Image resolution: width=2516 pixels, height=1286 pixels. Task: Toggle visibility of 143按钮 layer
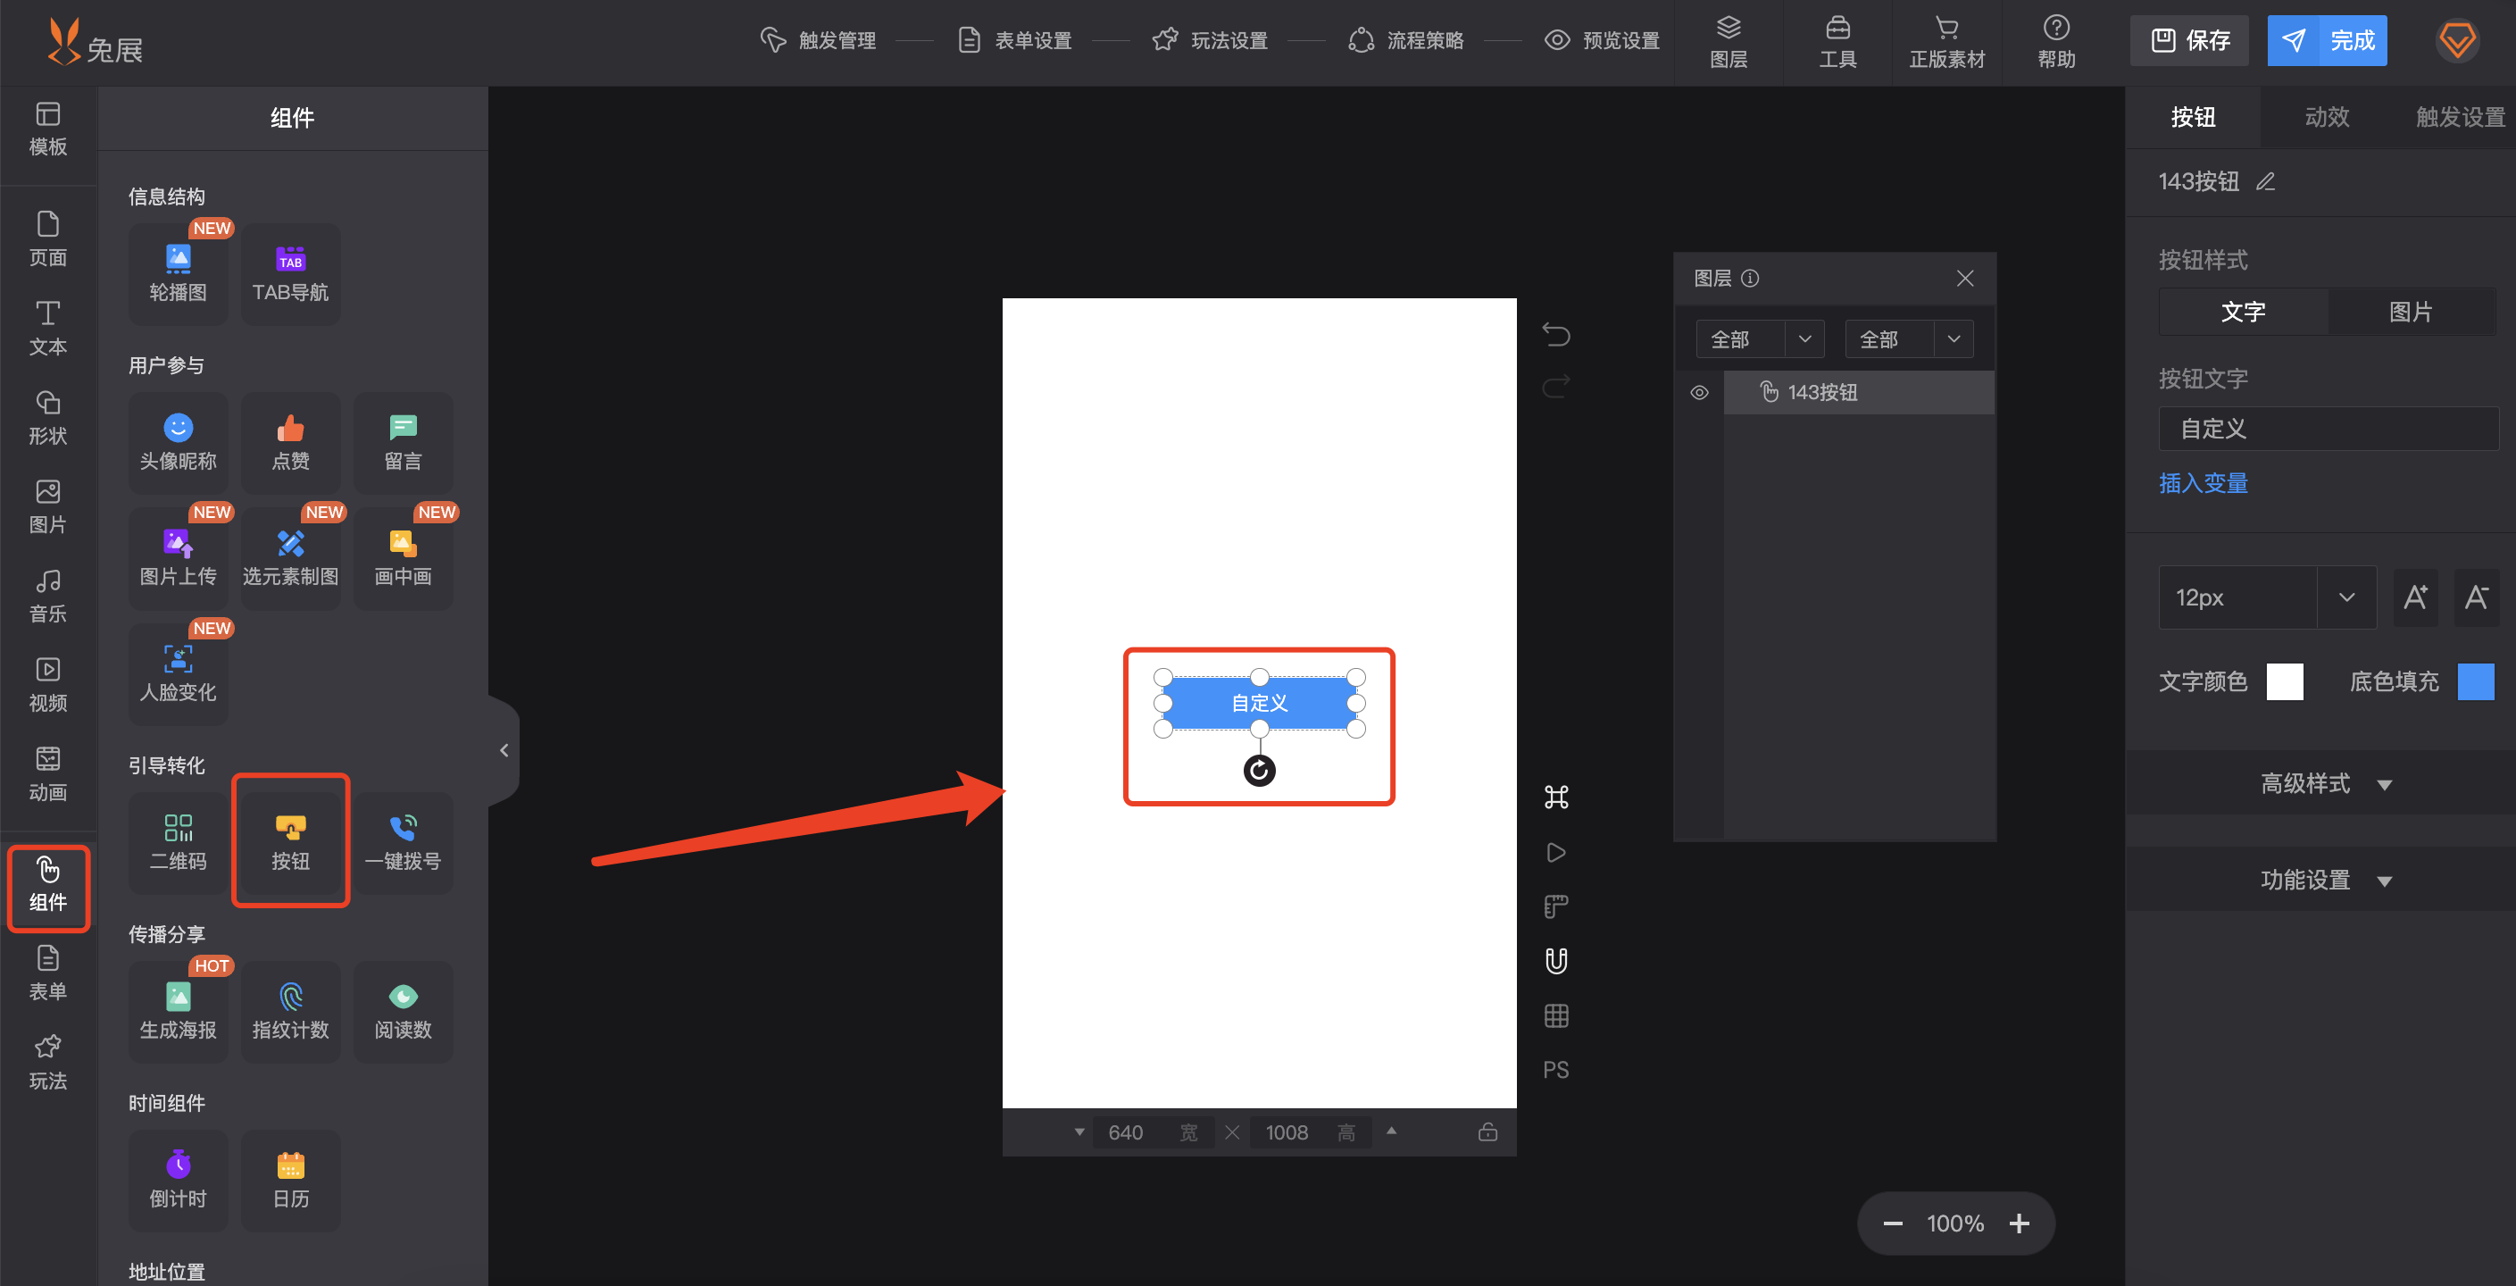1699,392
